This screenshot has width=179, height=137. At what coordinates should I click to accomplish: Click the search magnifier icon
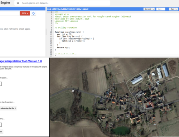click(18, 3)
